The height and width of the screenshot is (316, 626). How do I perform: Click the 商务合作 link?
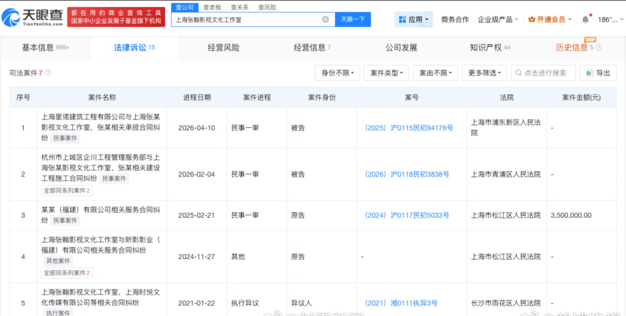pyautogui.click(x=454, y=19)
